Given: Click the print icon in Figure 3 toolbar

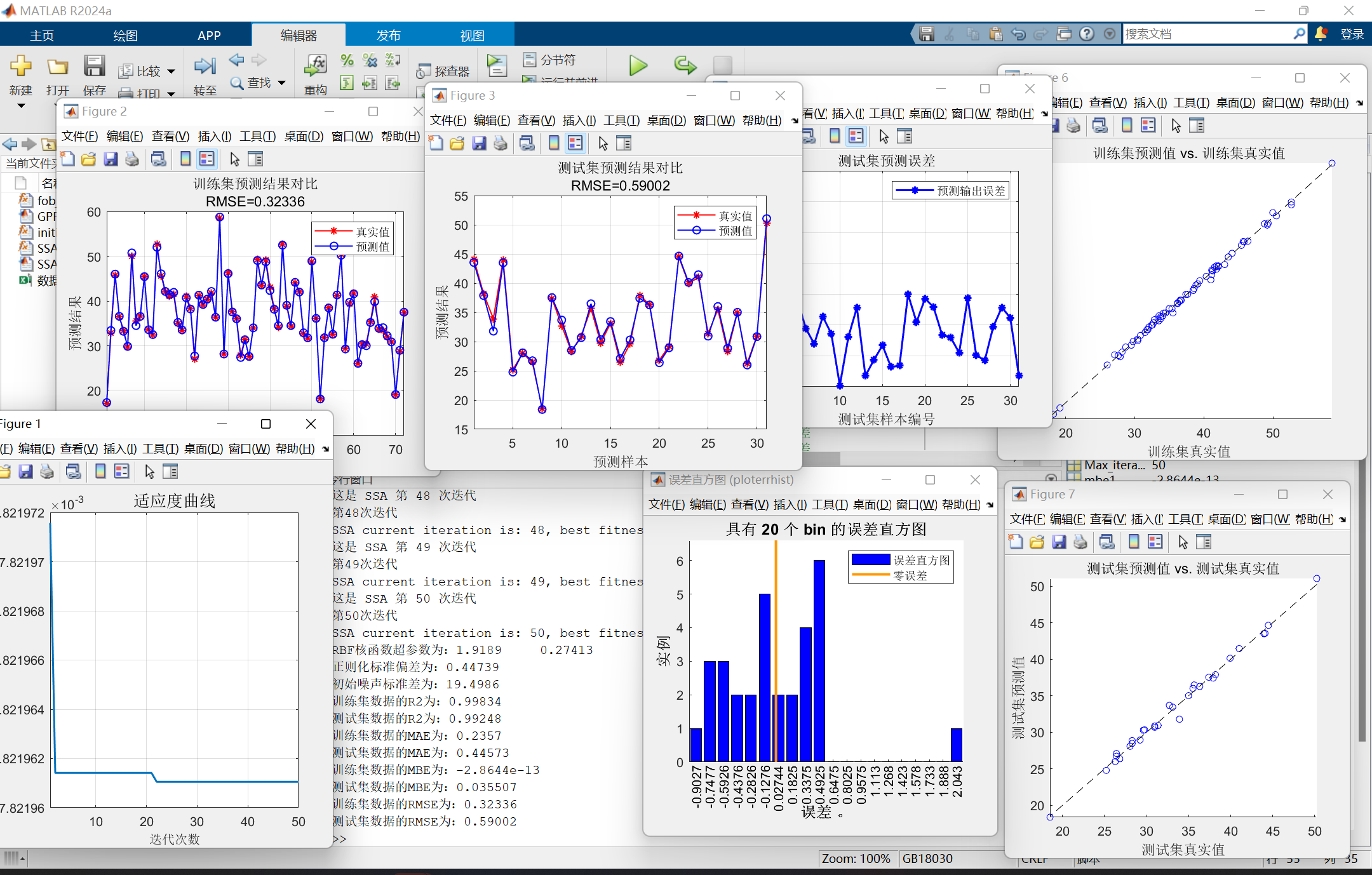Looking at the screenshot, I should [x=501, y=144].
